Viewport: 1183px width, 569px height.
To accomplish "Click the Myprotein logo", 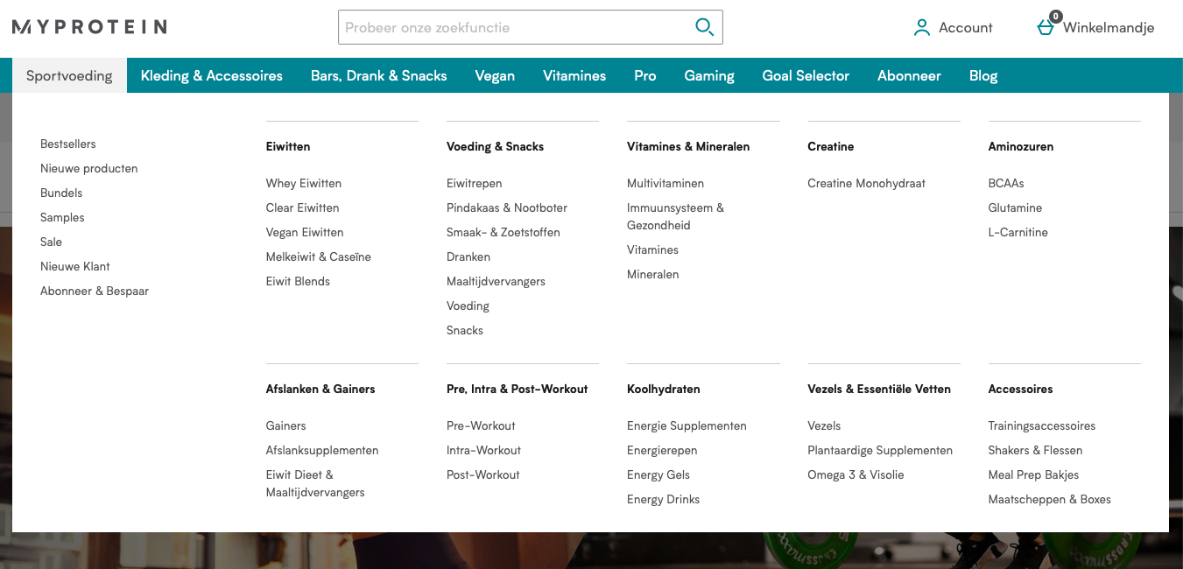I will pos(89,27).
